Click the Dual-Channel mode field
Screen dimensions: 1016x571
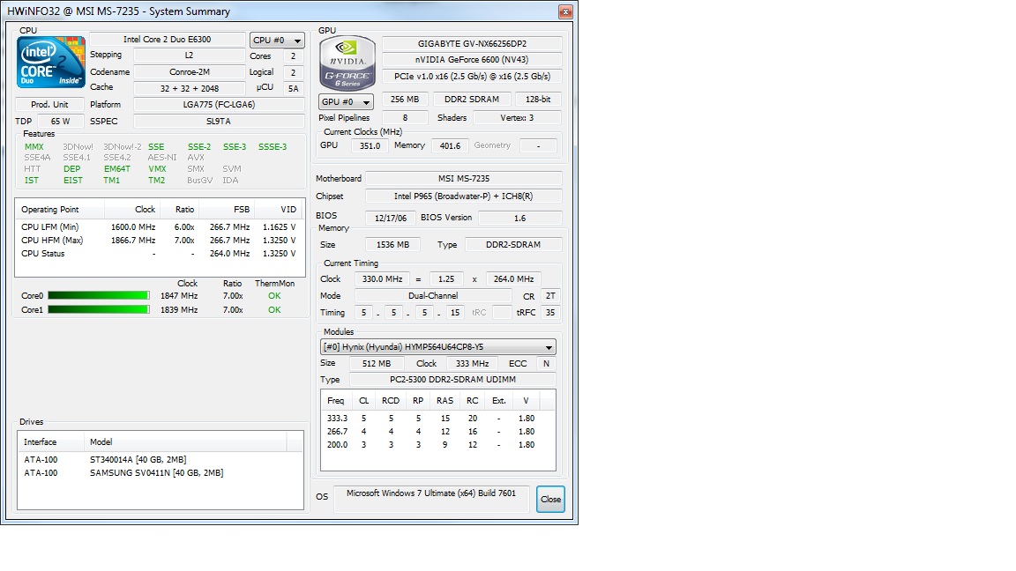point(433,296)
